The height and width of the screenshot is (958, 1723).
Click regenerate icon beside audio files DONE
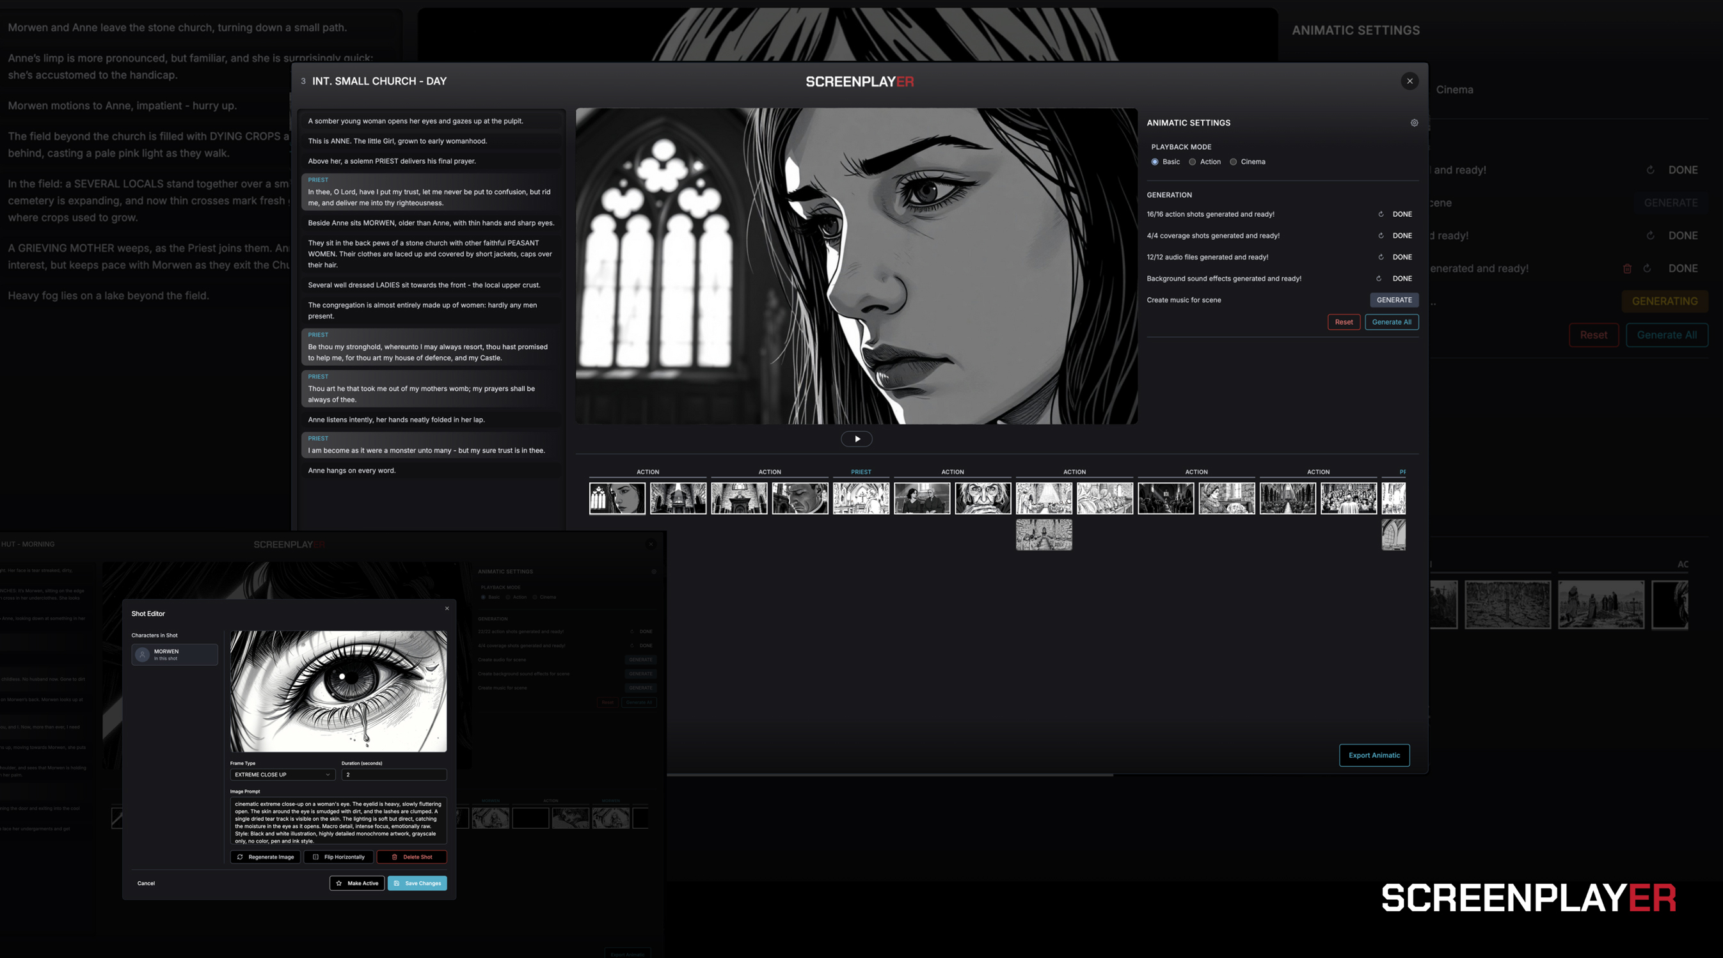(1381, 257)
